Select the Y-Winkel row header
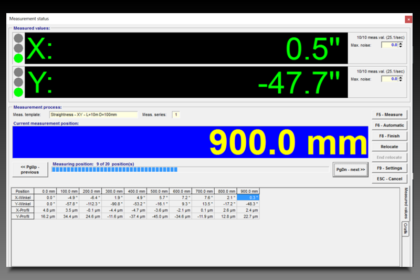Image resolution: width=420 pixels, height=280 pixels. (23, 204)
